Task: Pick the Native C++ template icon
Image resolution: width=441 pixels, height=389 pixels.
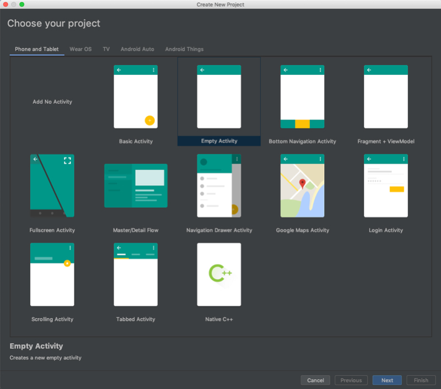Action: [x=219, y=274]
